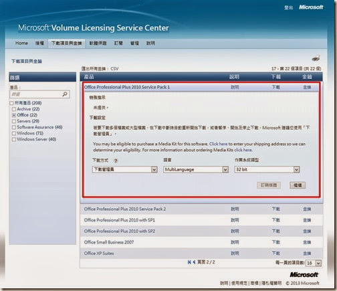Click the footer privacy statement link
Viewport: 337px width, 291px height.
[271, 283]
